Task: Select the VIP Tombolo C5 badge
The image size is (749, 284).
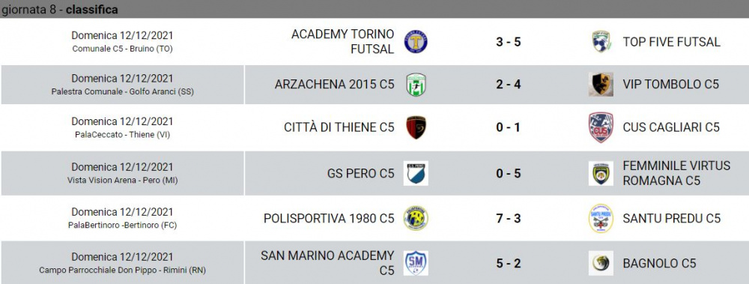Action: [601, 85]
